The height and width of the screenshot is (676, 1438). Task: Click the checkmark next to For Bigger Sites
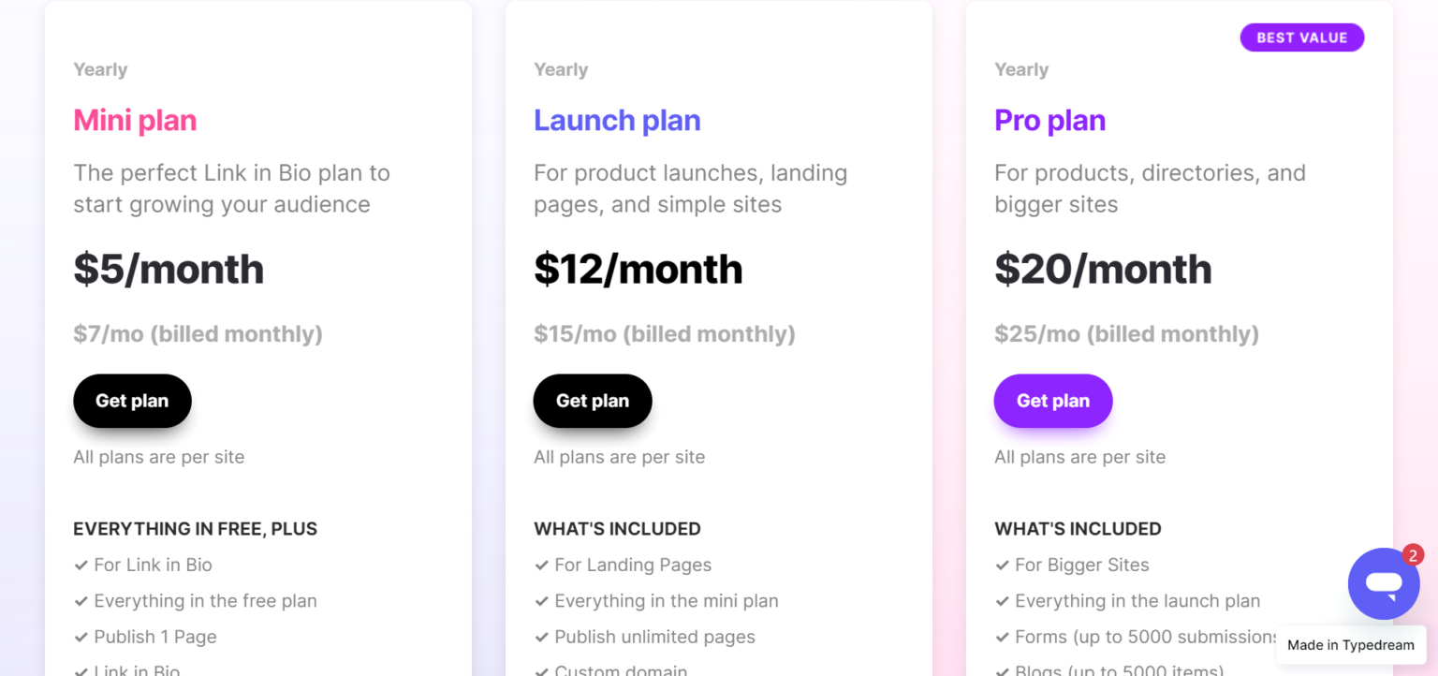click(x=1001, y=565)
